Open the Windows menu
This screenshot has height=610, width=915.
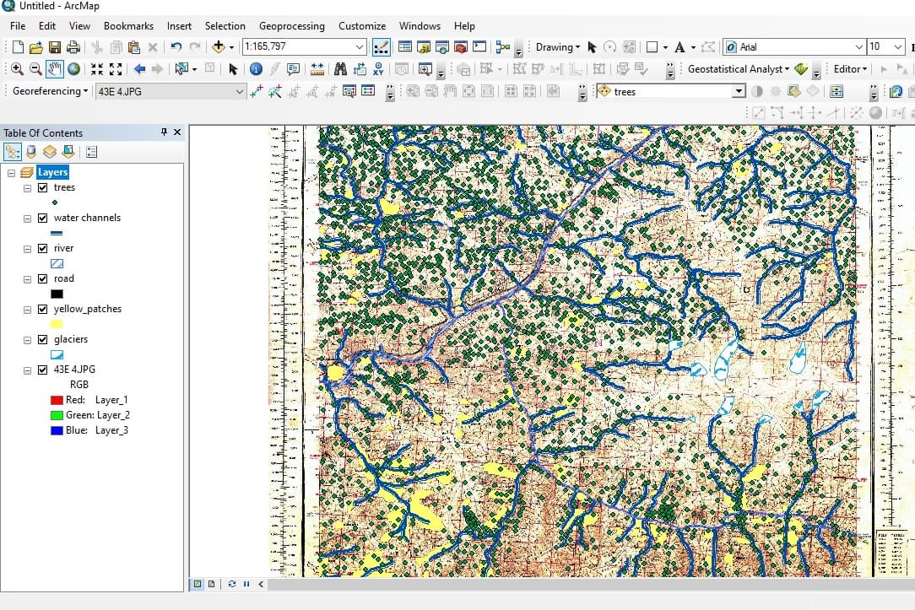coord(420,25)
